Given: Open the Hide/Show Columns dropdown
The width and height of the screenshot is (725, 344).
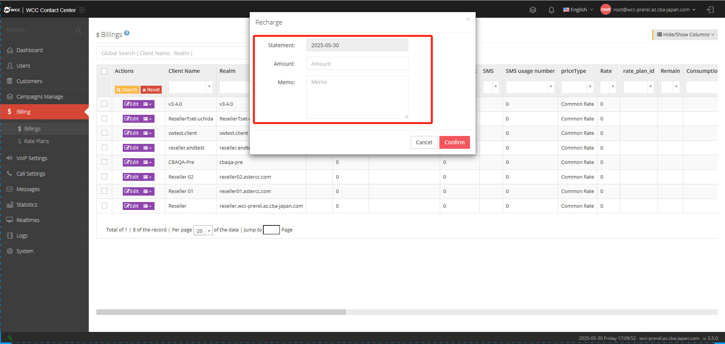Looking at the screenshot, I should [685, 34].
